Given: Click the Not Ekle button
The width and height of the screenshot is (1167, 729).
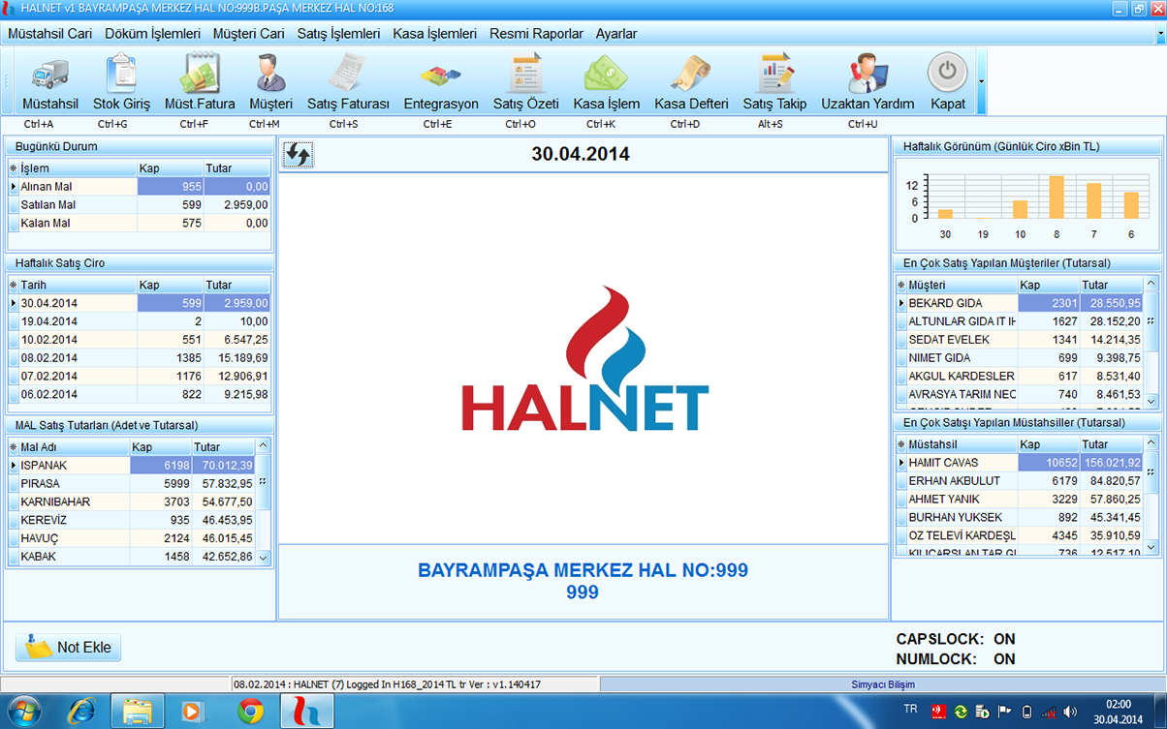Looking at the screenshot, I should (x=69, y=648).
